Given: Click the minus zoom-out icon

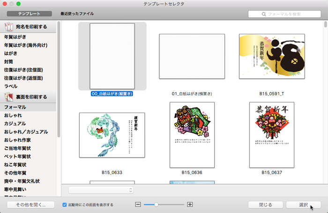Looking at the screenshot, I should click(138, 205).
